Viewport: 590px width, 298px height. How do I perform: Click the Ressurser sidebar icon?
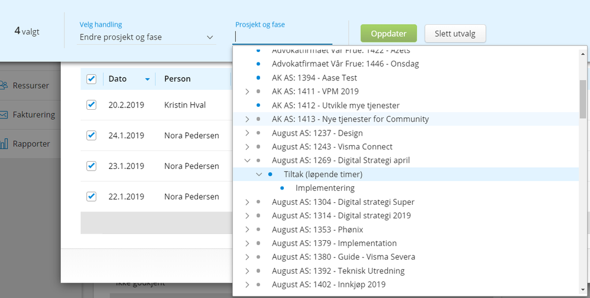click(x=4, y=86)
